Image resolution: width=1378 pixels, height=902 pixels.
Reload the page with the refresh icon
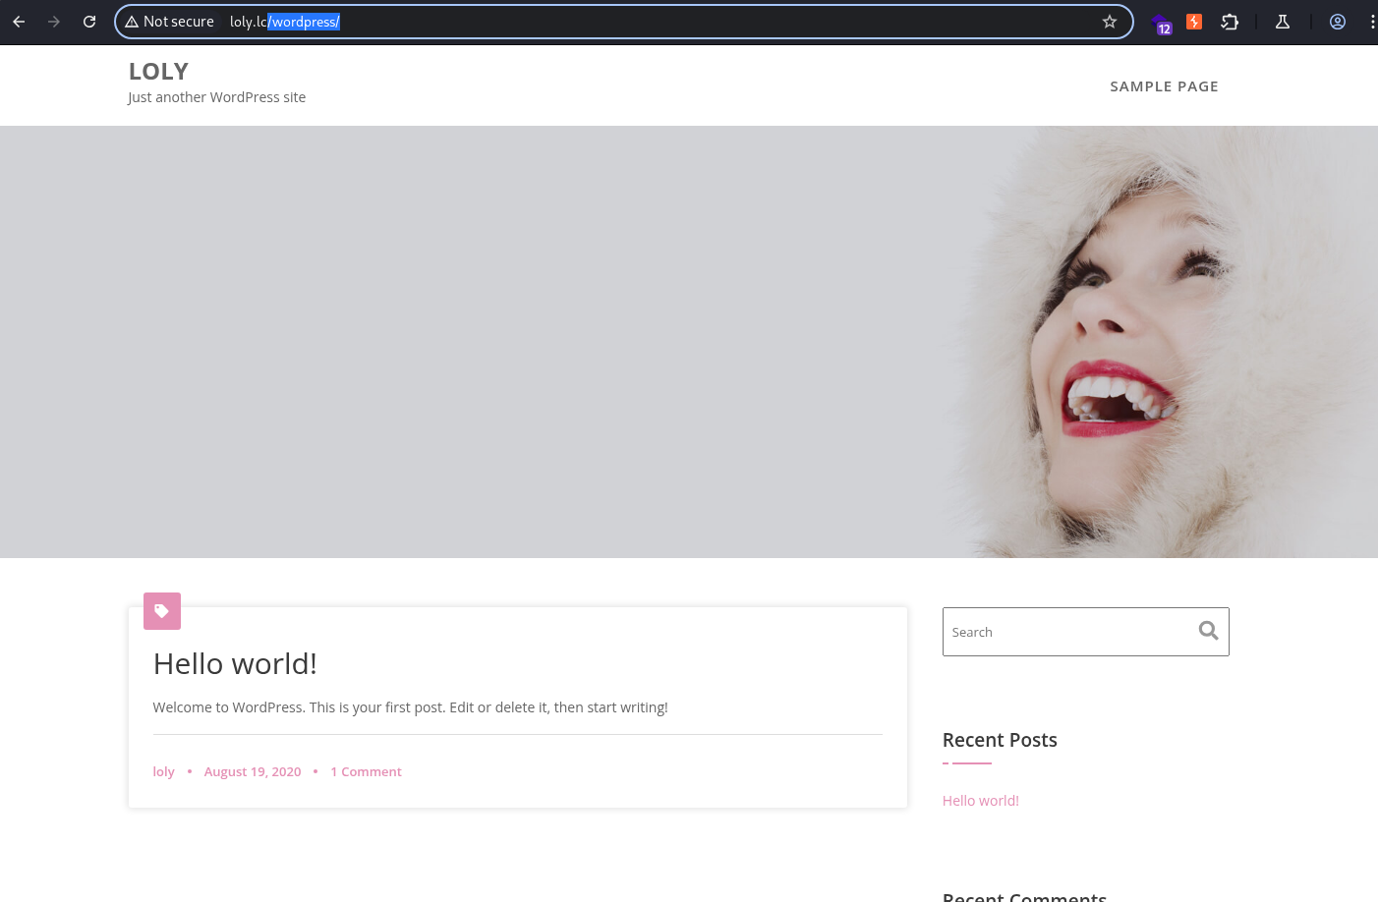click(89, 22)
